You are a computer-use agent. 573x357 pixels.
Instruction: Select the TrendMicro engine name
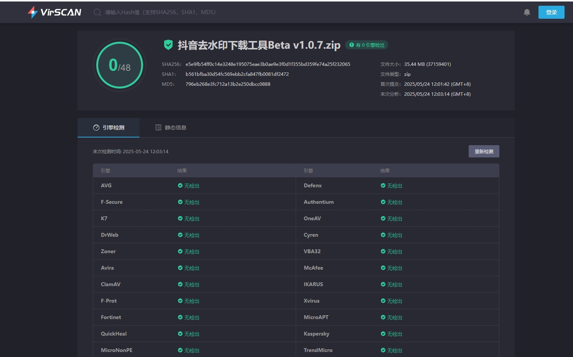pos(318,350)
